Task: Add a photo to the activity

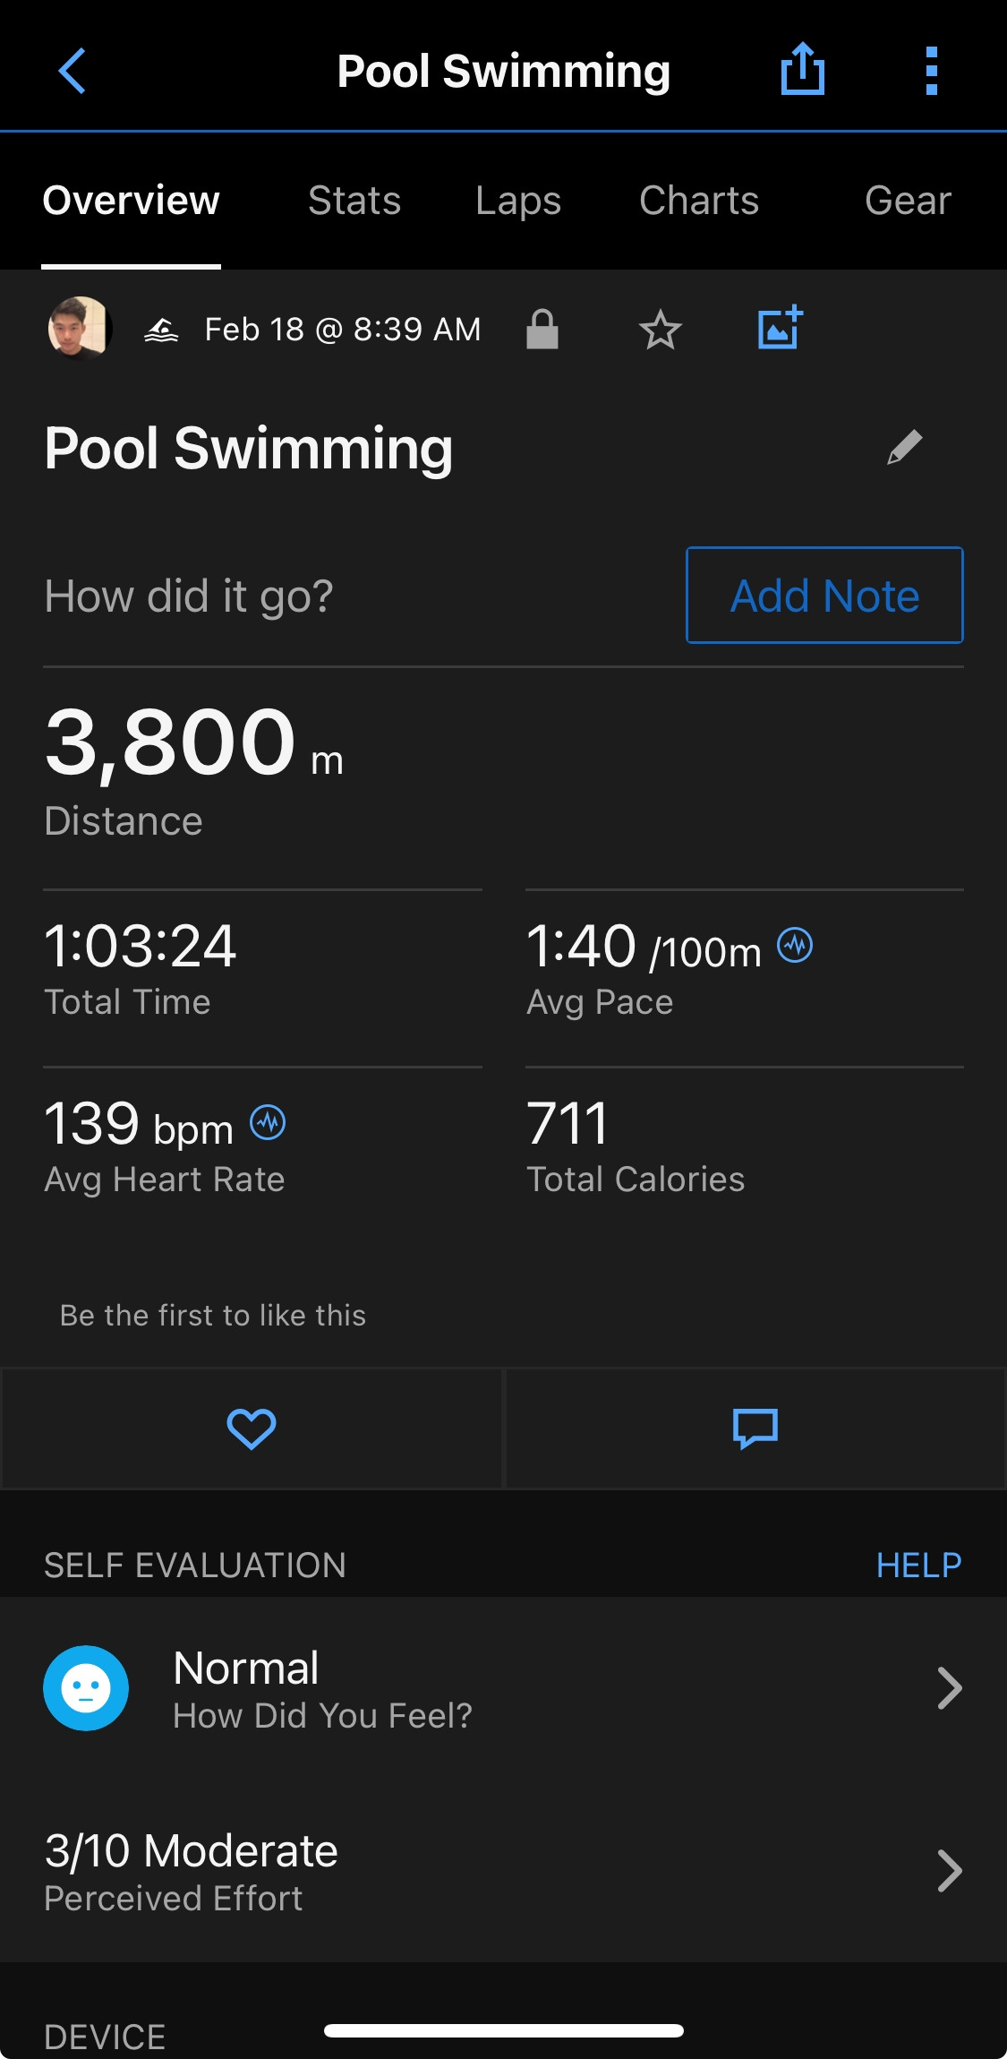Action: point(780,328)
